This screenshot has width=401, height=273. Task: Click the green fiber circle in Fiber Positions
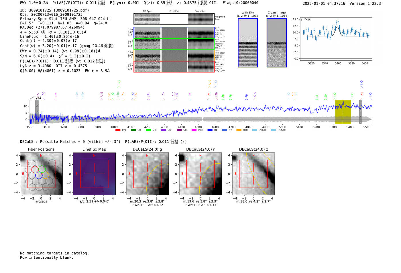(x=42, y=169)
